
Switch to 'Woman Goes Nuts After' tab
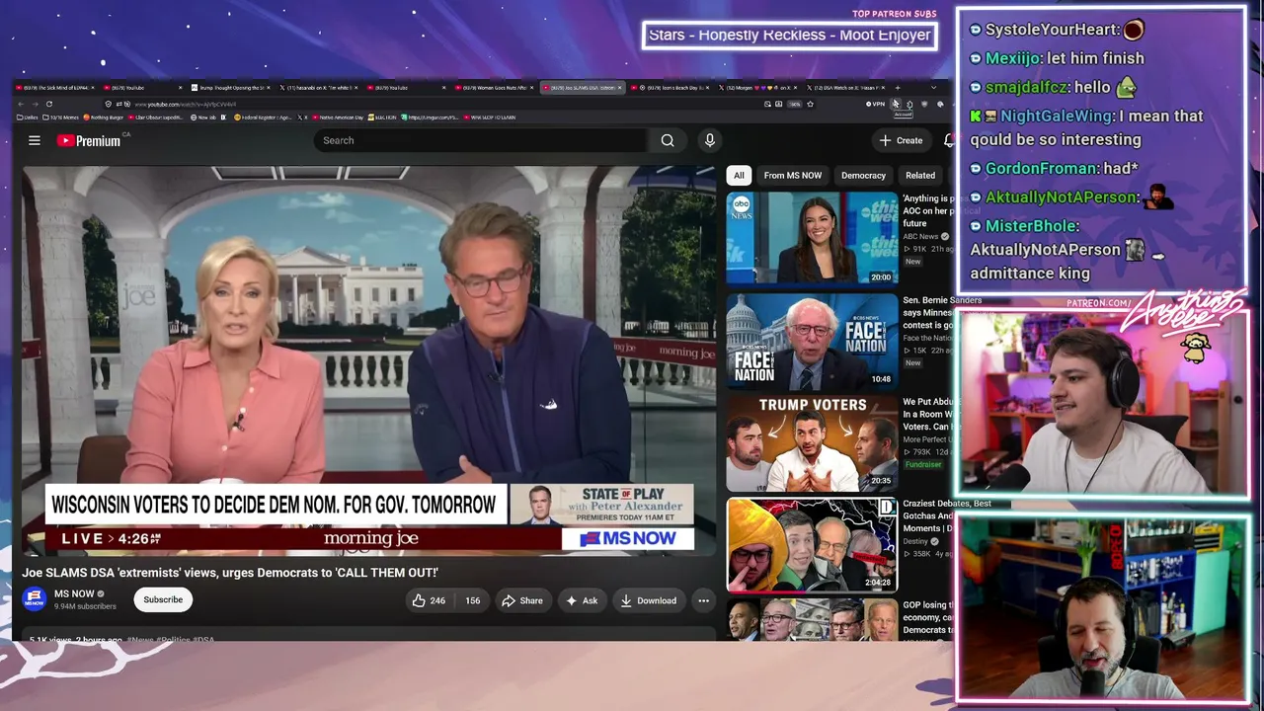click(x=496, y=88)
